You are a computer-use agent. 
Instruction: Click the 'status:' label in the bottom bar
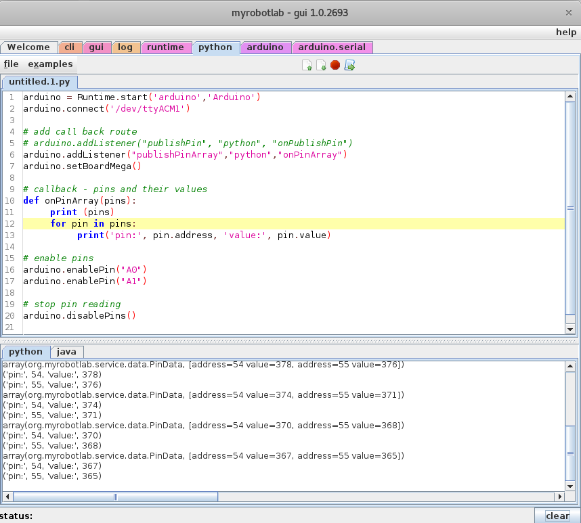[16, 516]
